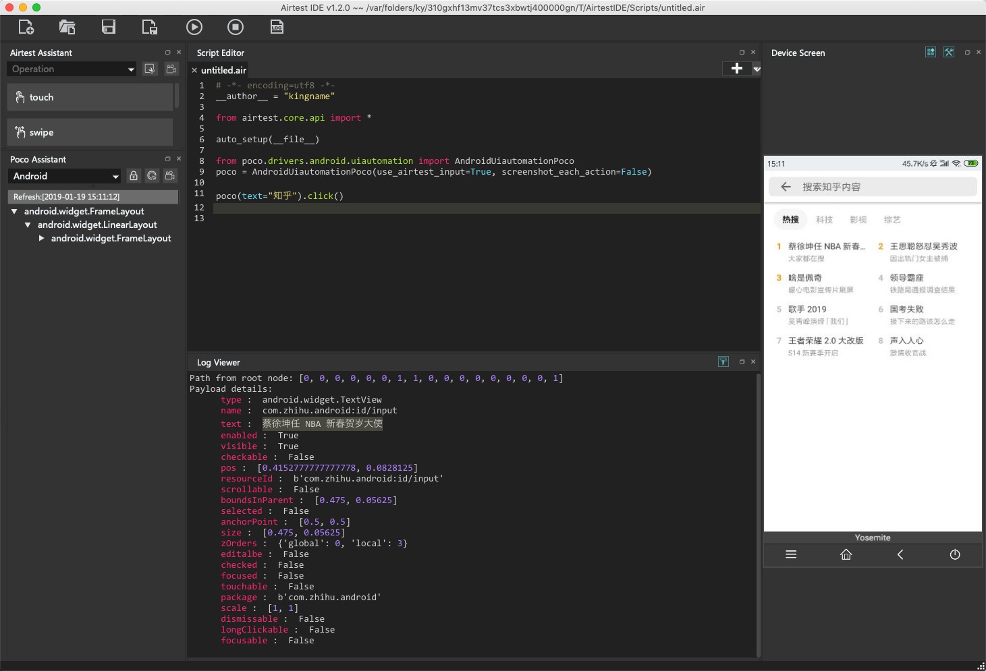The height and width of the screenshot is (671, 986).
Task: Click the Log Viewer filter icon
Action: (x=723, y=362)
